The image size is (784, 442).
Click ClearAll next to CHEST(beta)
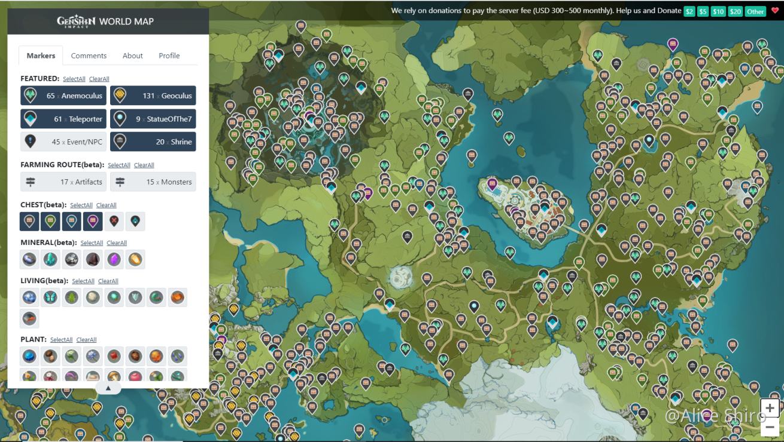coord(107,205)
